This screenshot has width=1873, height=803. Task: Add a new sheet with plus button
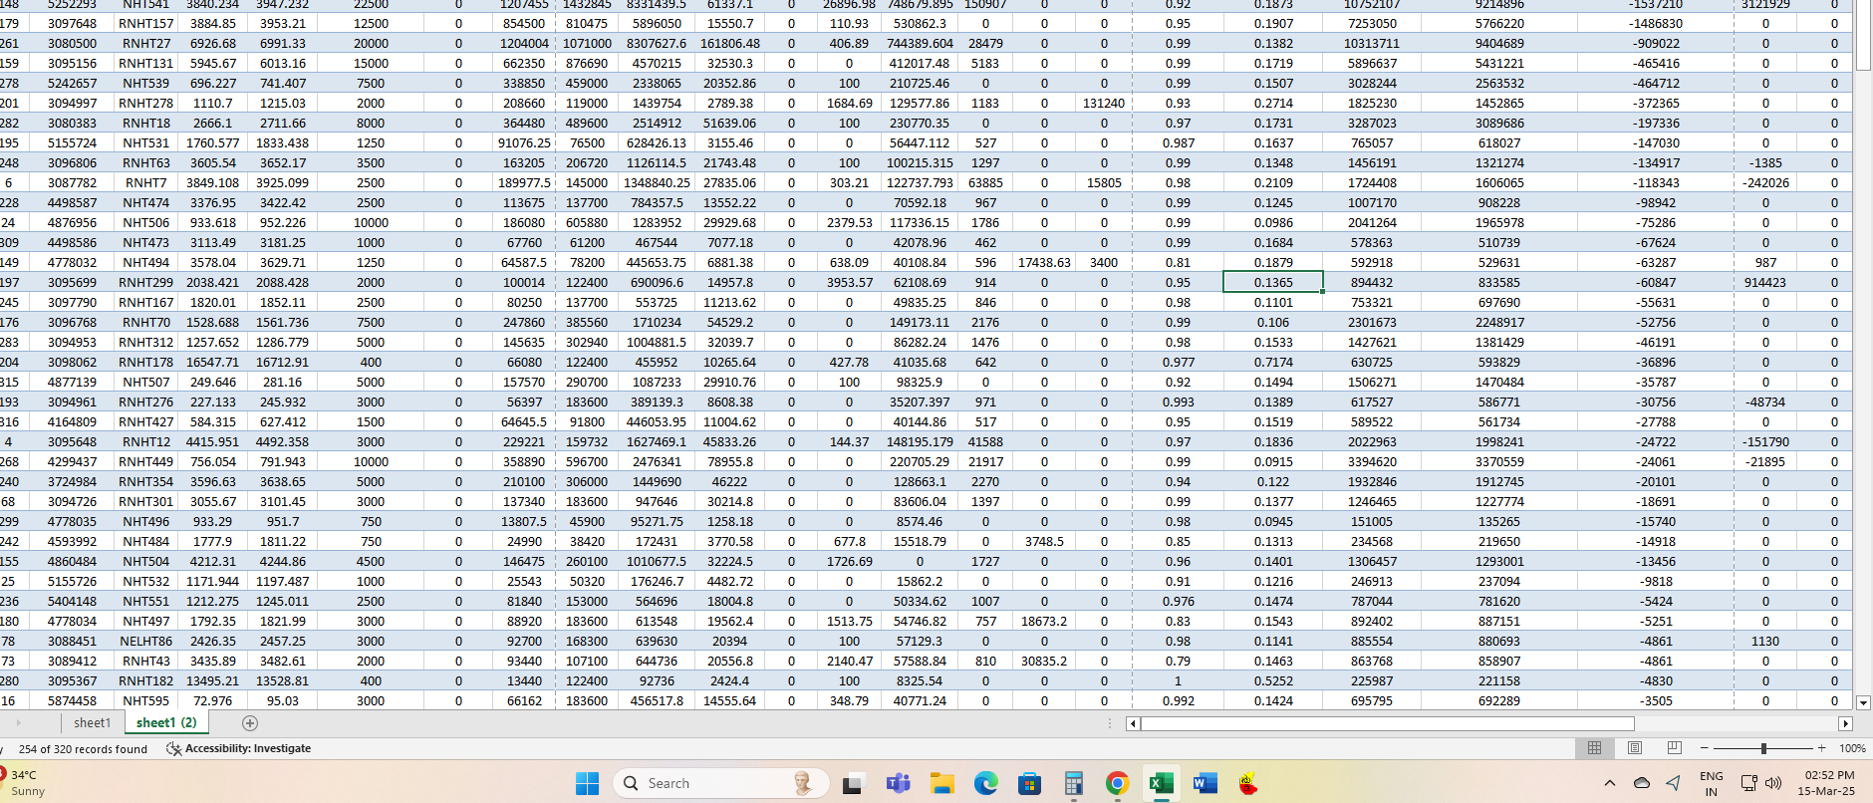[x=250, y=723]
